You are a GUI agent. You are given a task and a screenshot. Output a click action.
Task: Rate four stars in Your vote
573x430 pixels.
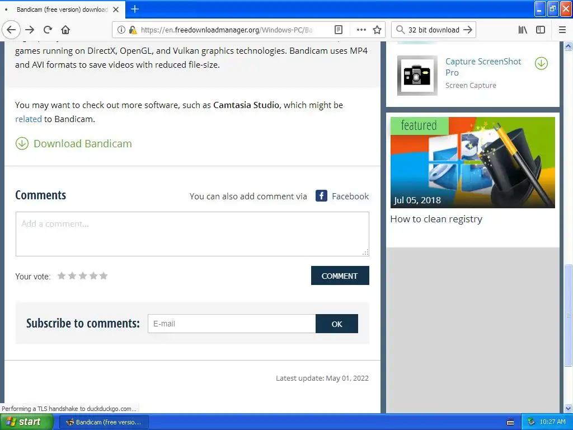93,275
